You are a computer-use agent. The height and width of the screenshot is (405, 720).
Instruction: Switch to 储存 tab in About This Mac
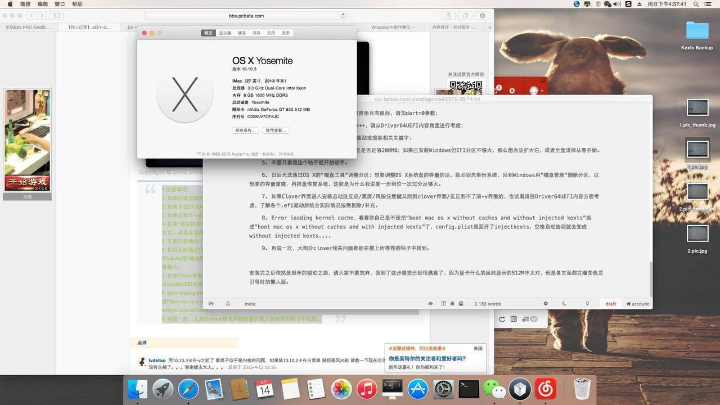[x=242, y=33]
